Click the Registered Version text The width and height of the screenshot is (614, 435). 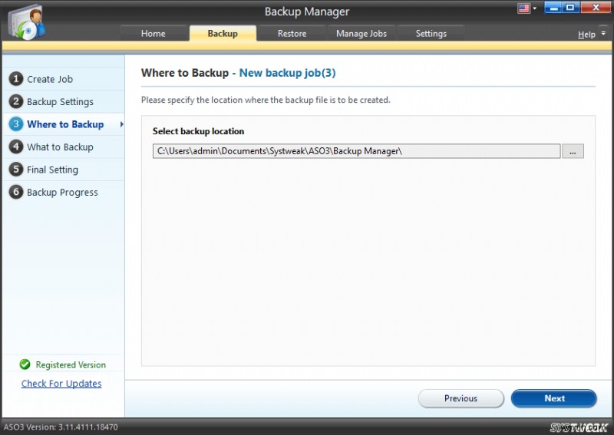tap(71, 364)
